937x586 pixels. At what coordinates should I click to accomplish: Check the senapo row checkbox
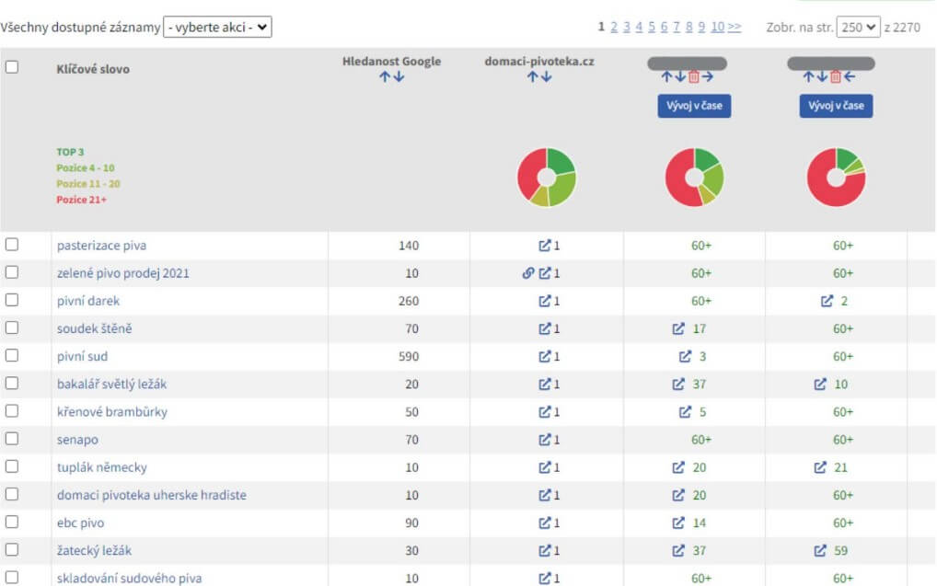coord(12,439)
